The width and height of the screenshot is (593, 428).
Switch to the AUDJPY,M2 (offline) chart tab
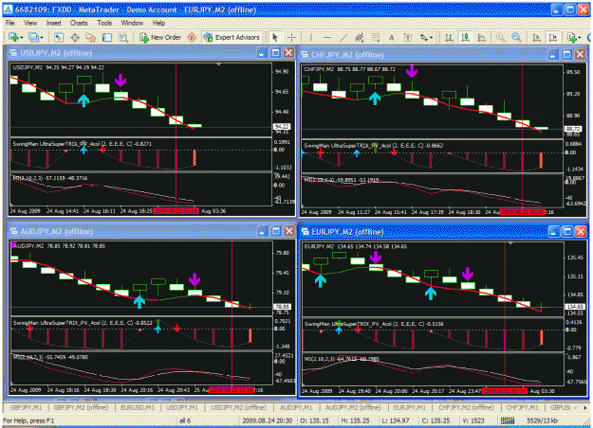click(353, 407)
